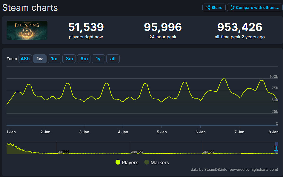Click the Elden Ring game thumbnail

[27, 30]
